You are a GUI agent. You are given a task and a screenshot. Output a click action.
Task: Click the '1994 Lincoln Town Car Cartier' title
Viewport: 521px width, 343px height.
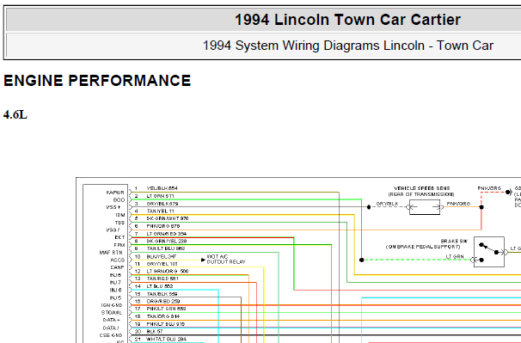pyautogui.click(x=347, y=20)
